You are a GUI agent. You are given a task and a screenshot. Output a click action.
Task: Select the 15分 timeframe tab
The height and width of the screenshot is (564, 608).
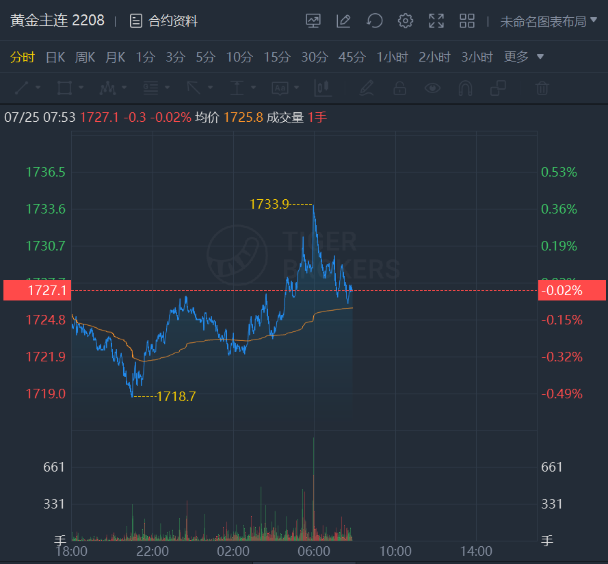coord(277,57)
